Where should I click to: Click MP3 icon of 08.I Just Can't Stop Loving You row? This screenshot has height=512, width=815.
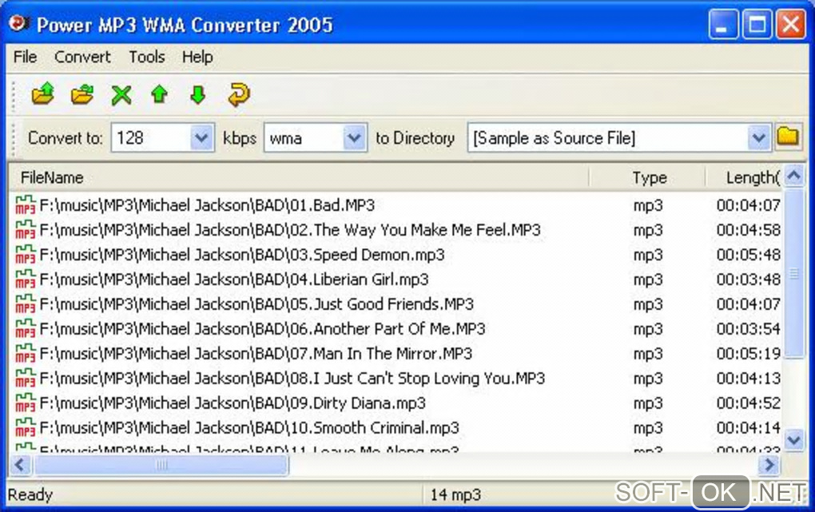(x=25, y=379)
